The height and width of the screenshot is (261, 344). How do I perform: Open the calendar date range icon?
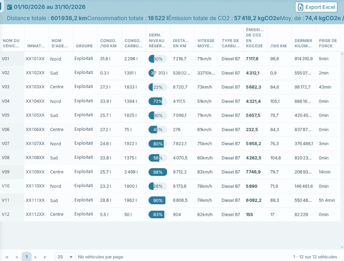click(x=9, y=7)
